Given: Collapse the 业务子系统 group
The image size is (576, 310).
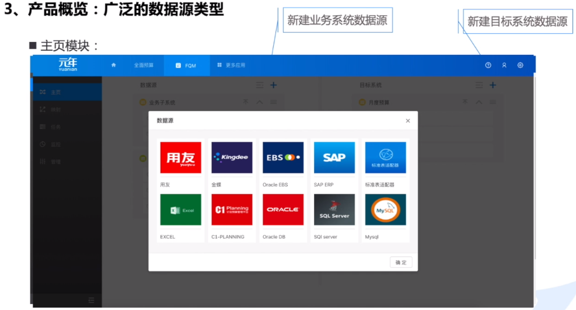Looking at the screenshot, I should pos(259,102).
